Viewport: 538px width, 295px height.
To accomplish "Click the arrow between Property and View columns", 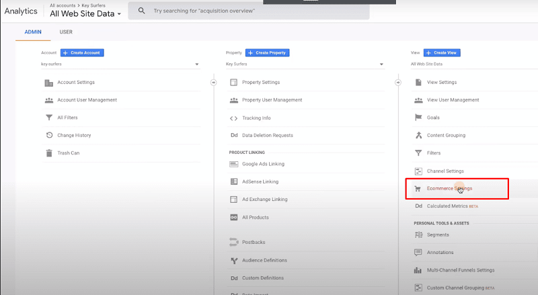I will coord(398,83).
